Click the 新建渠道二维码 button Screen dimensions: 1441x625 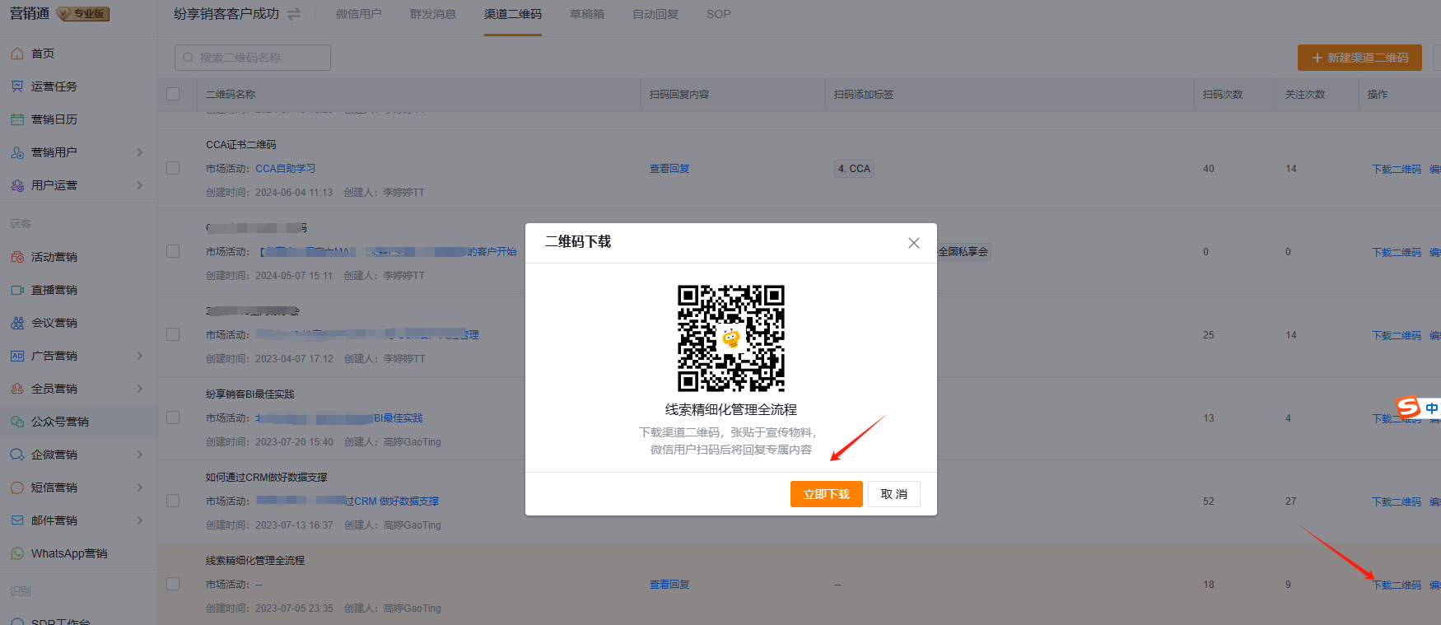pyautogui.click(x=1359, y=58)
